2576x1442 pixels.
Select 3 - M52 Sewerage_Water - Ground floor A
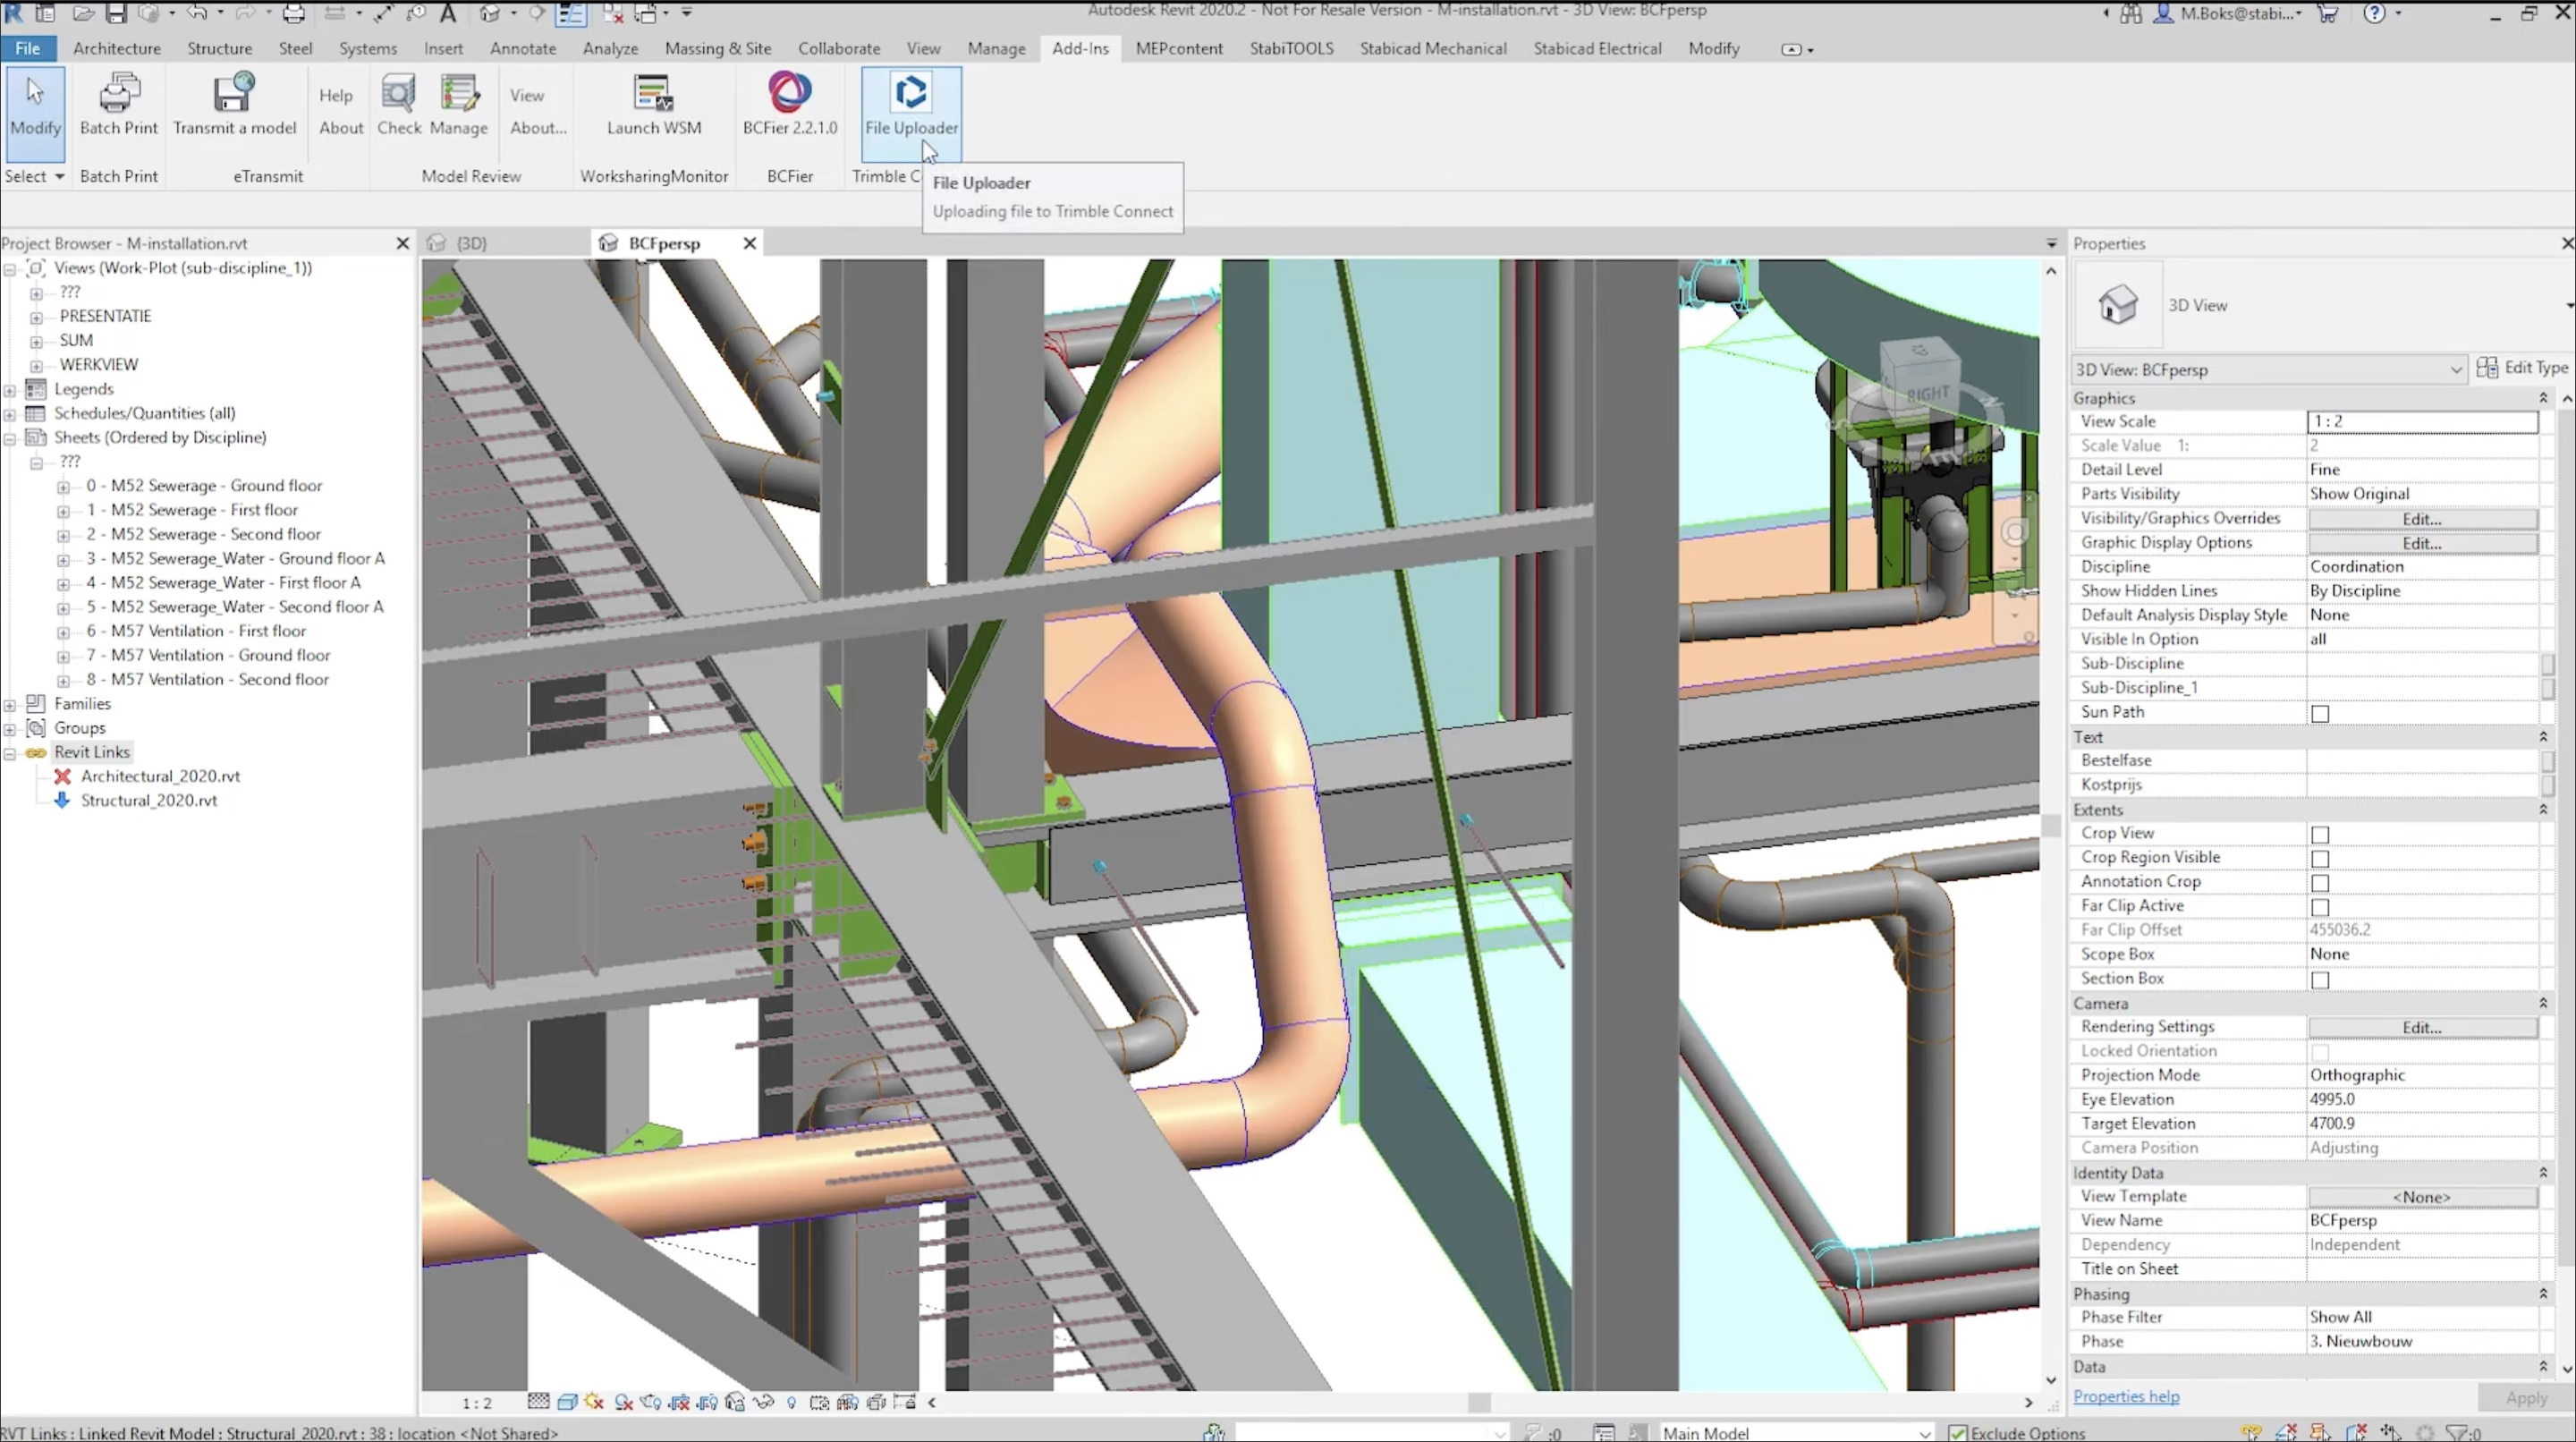tap(235, 558)
